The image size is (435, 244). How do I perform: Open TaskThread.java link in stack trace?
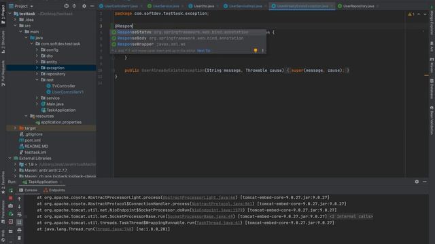coord(217,223)
